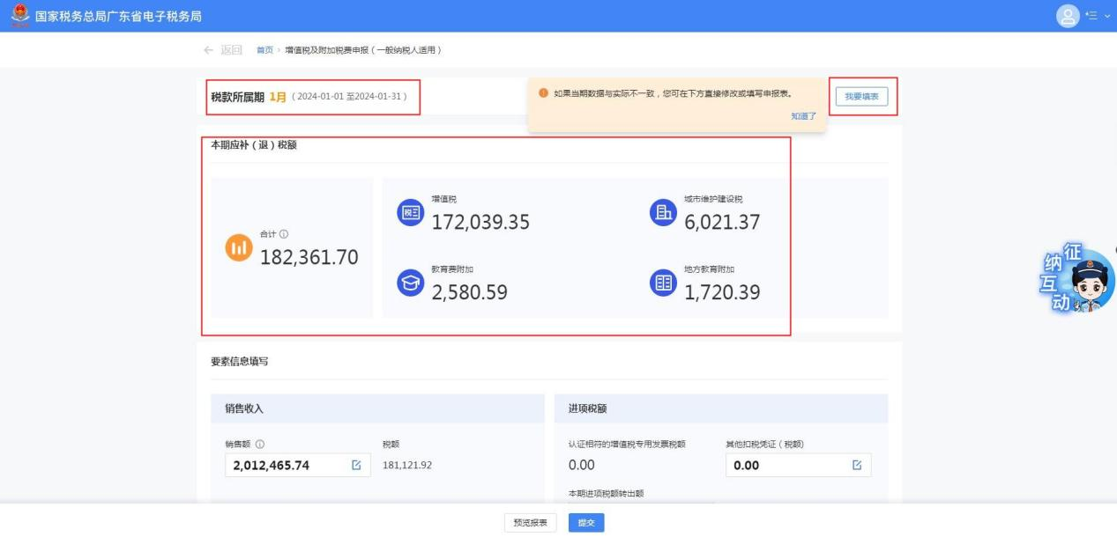This screenshot has height=537, width=1117.
Task: Click the edit icon in 其他扣税凭证 field
Action: (856, 465)
